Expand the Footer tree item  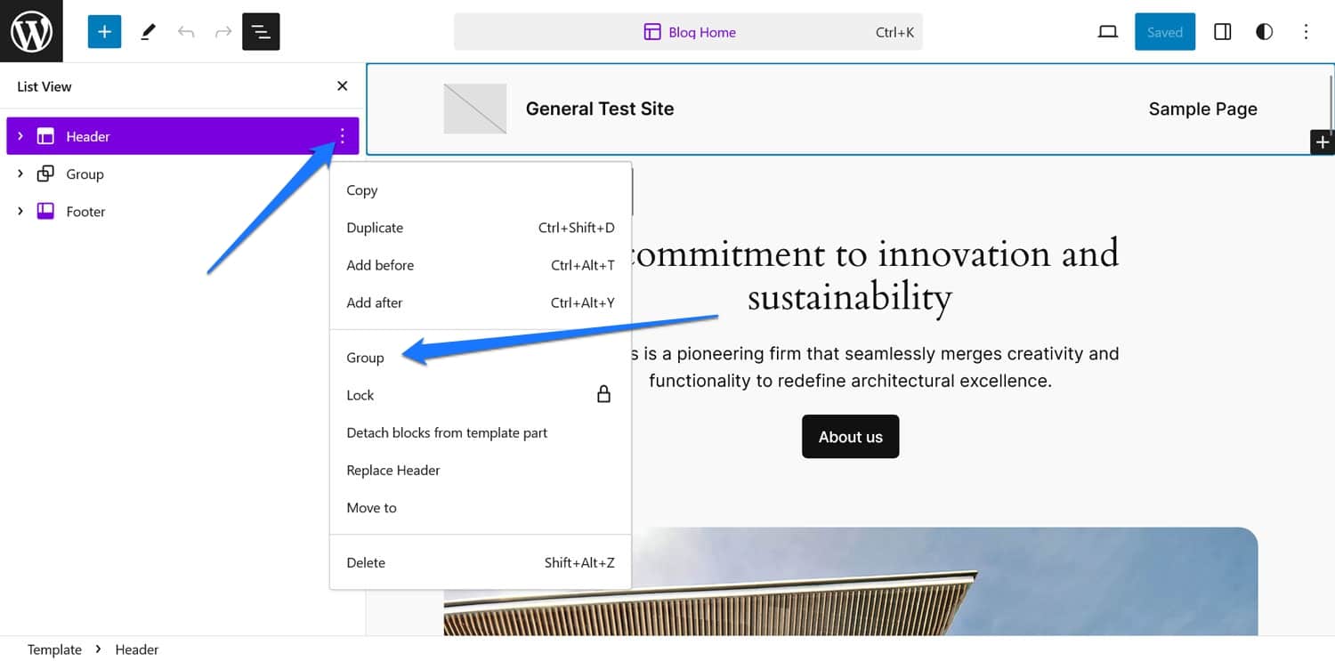tap(20, 212)
